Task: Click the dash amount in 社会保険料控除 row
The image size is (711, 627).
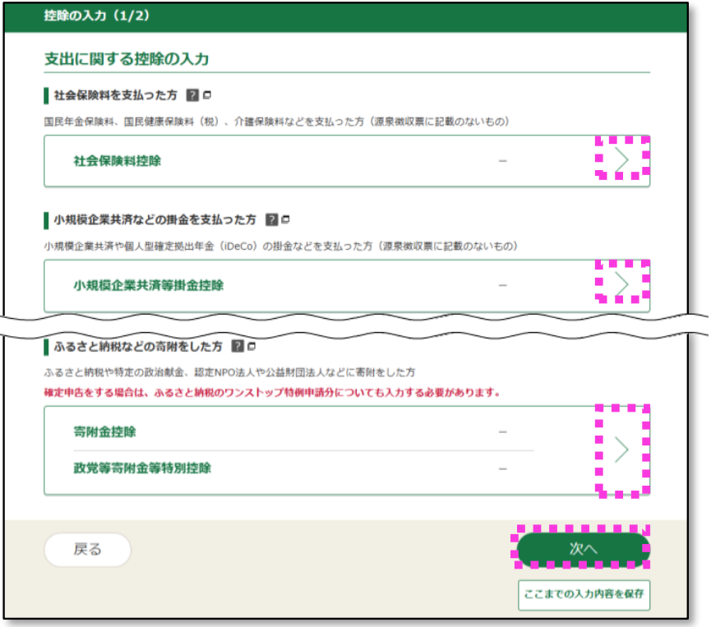Action: [x=502, y=161]
